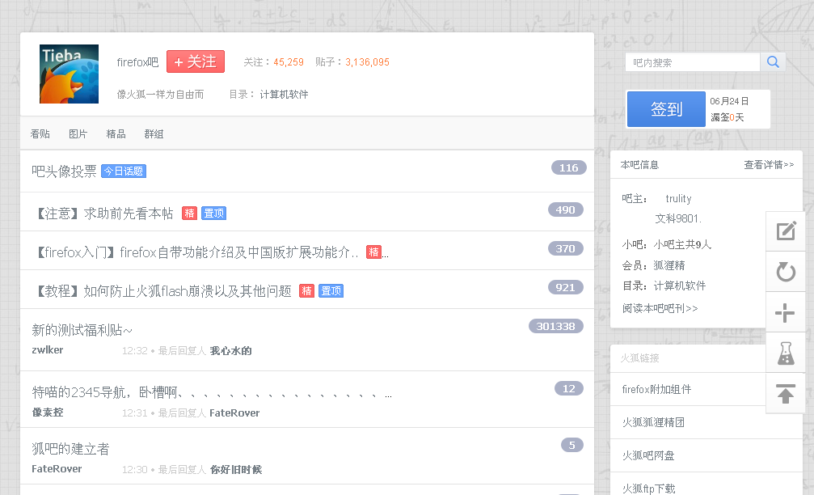Image resolution: width=814 pixels, height=495 pixels.
Task: Open the firefox吧 Tieba avatar image
Action: click(x=69, y=74)
